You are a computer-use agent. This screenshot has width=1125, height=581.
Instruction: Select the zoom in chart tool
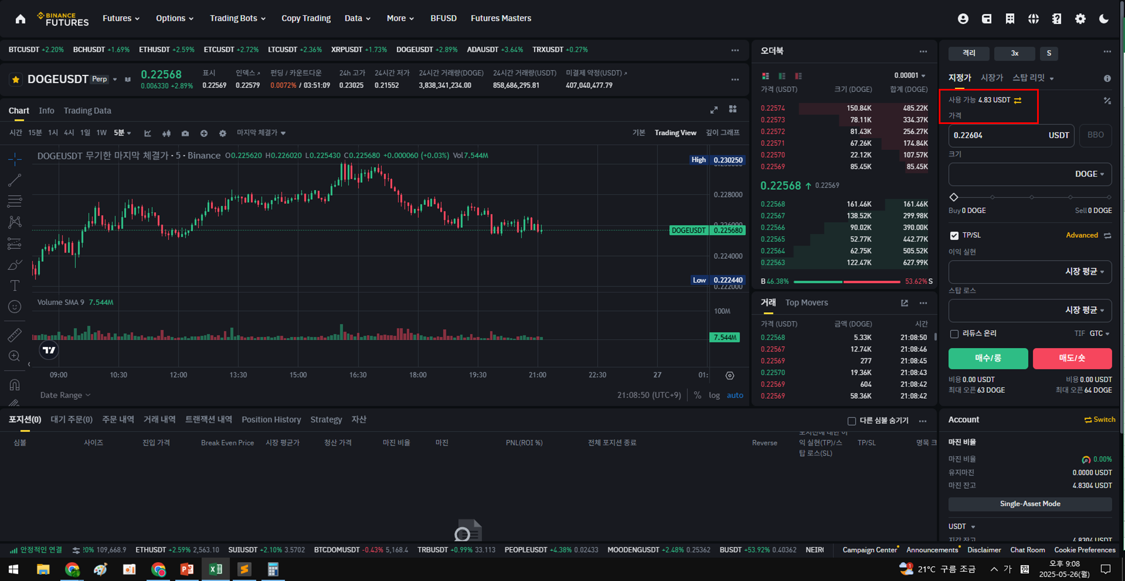click(x=15, y=356)
